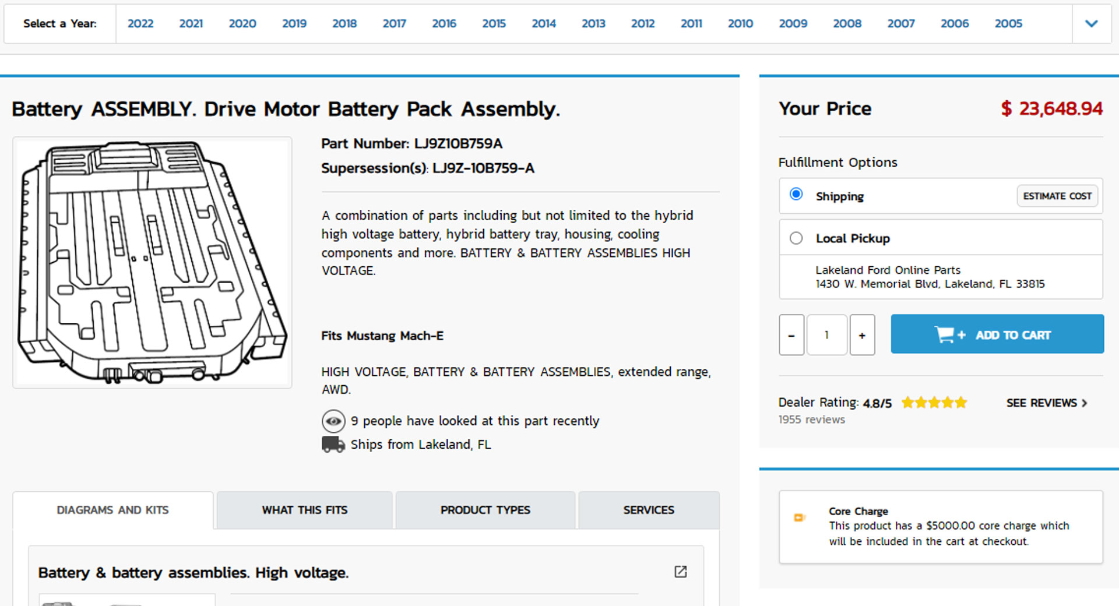The image size is (1119, 606).
Task: Enlarge the battery pack product image
Action: click(x=152, y=263)
